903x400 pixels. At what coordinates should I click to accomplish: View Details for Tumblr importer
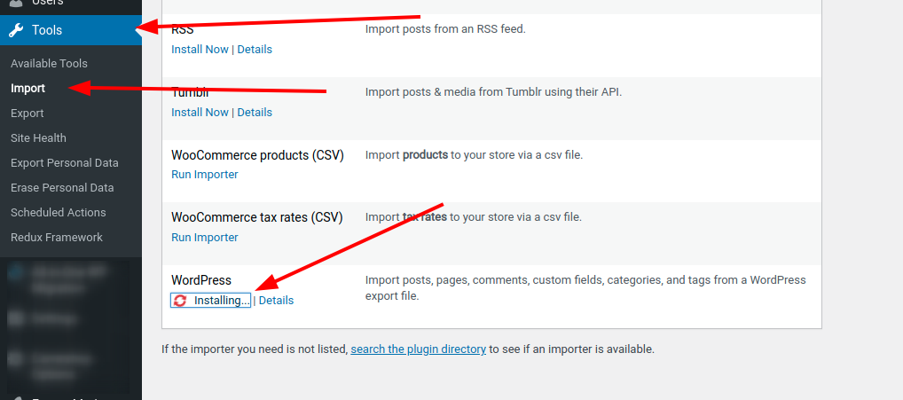click(x=255, y=113)
